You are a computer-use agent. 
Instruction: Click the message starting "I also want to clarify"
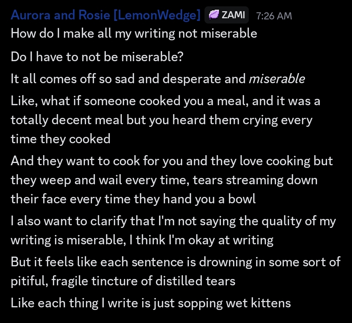pos(173,221)
